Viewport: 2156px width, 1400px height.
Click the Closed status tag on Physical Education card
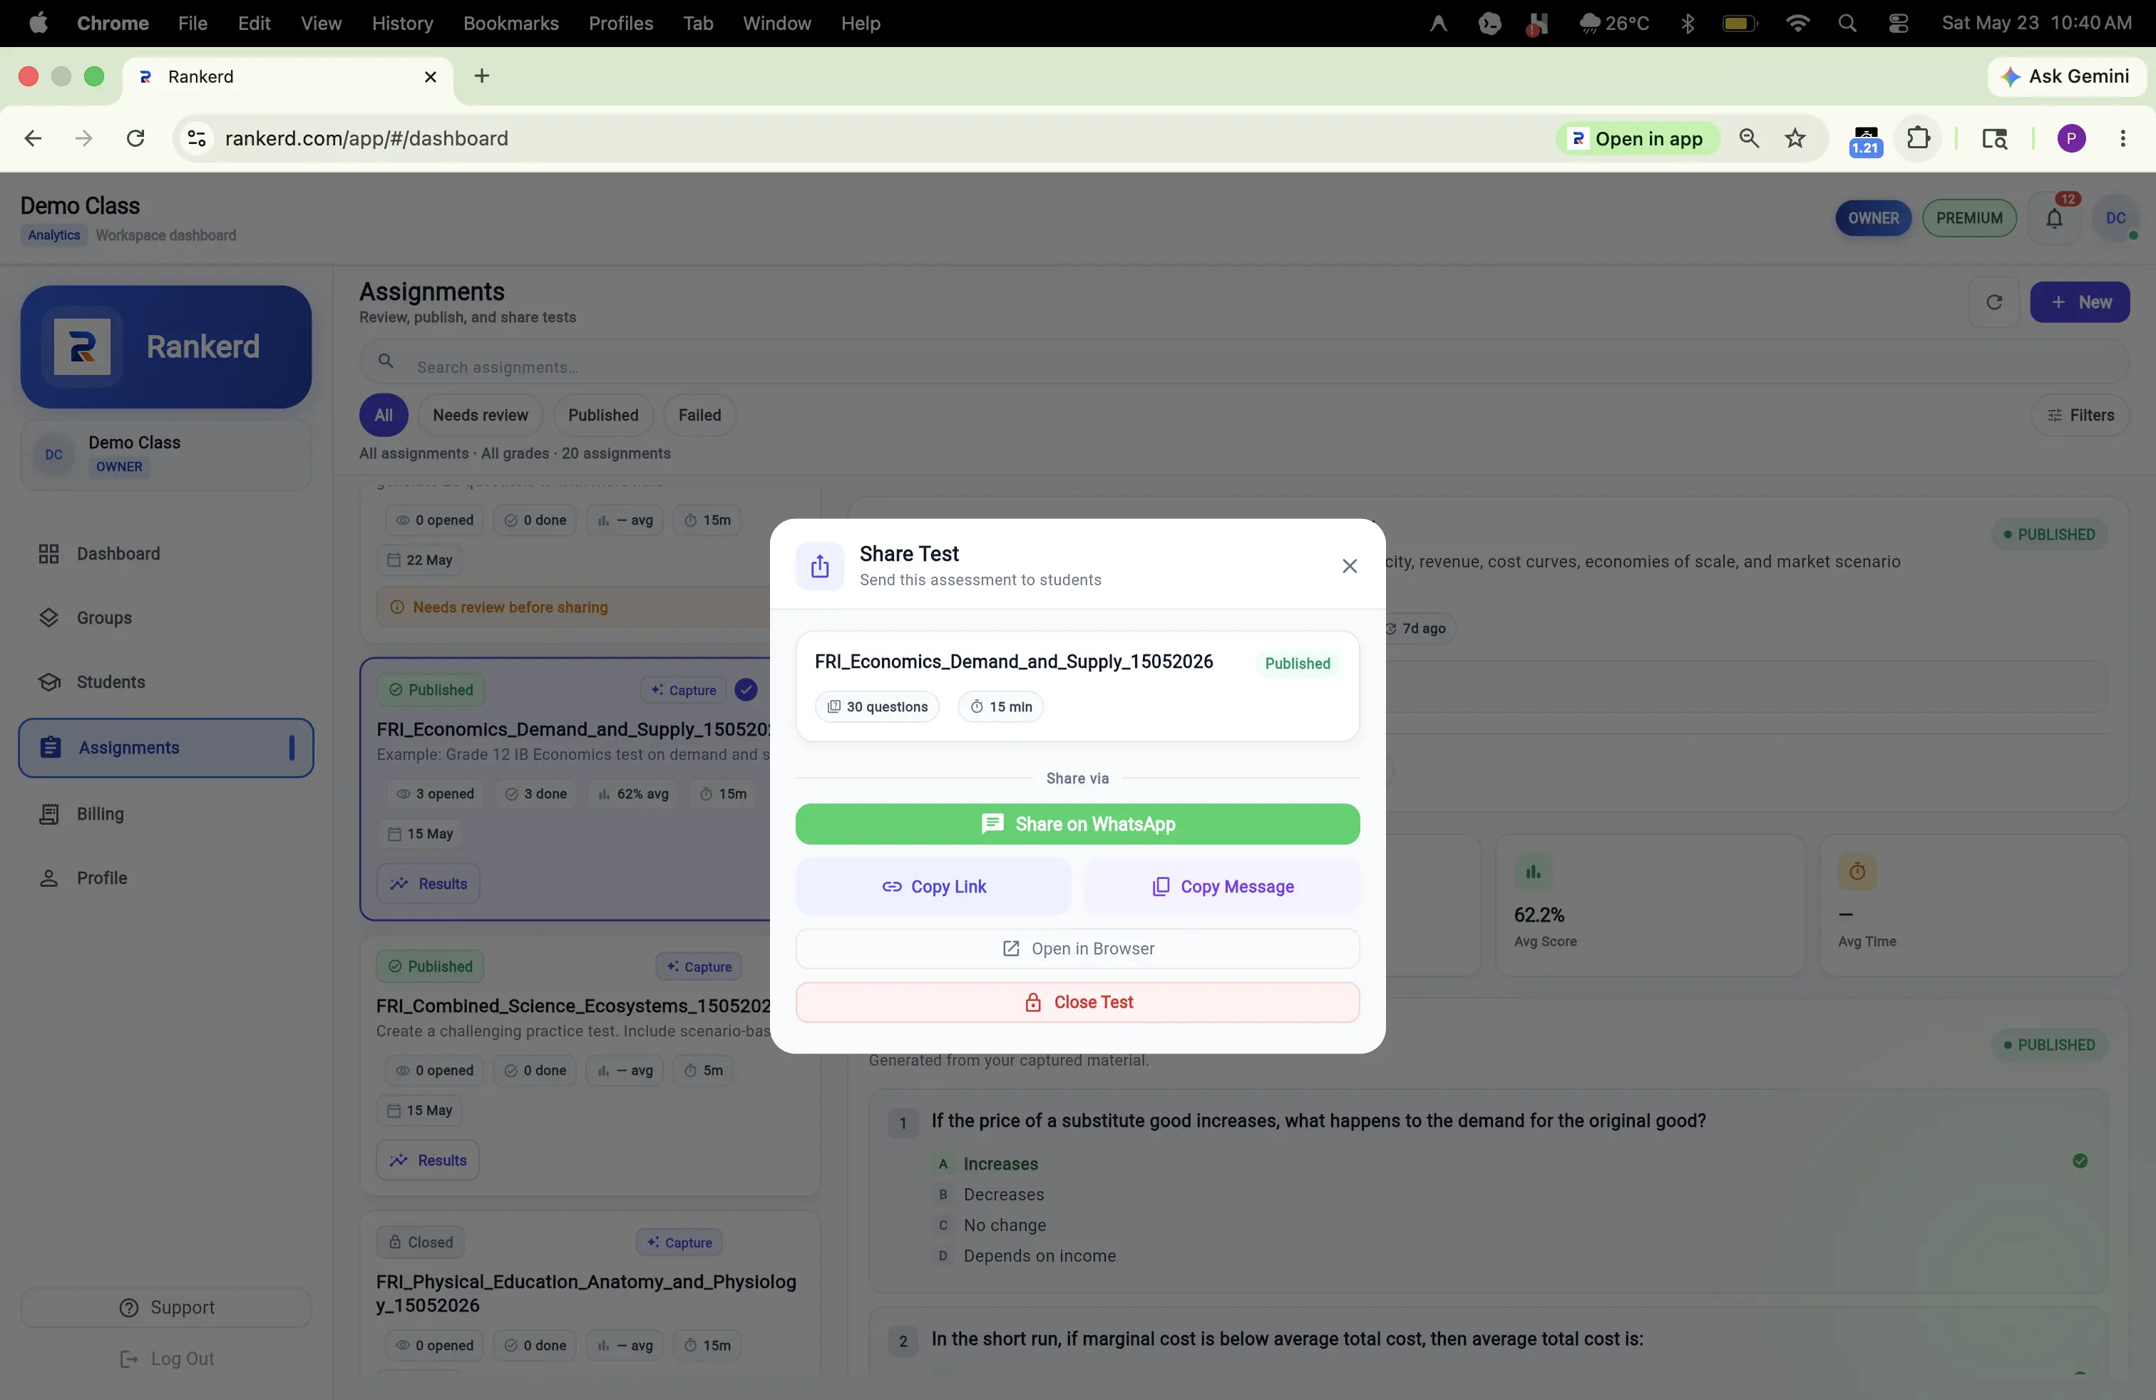point(421,1242)
